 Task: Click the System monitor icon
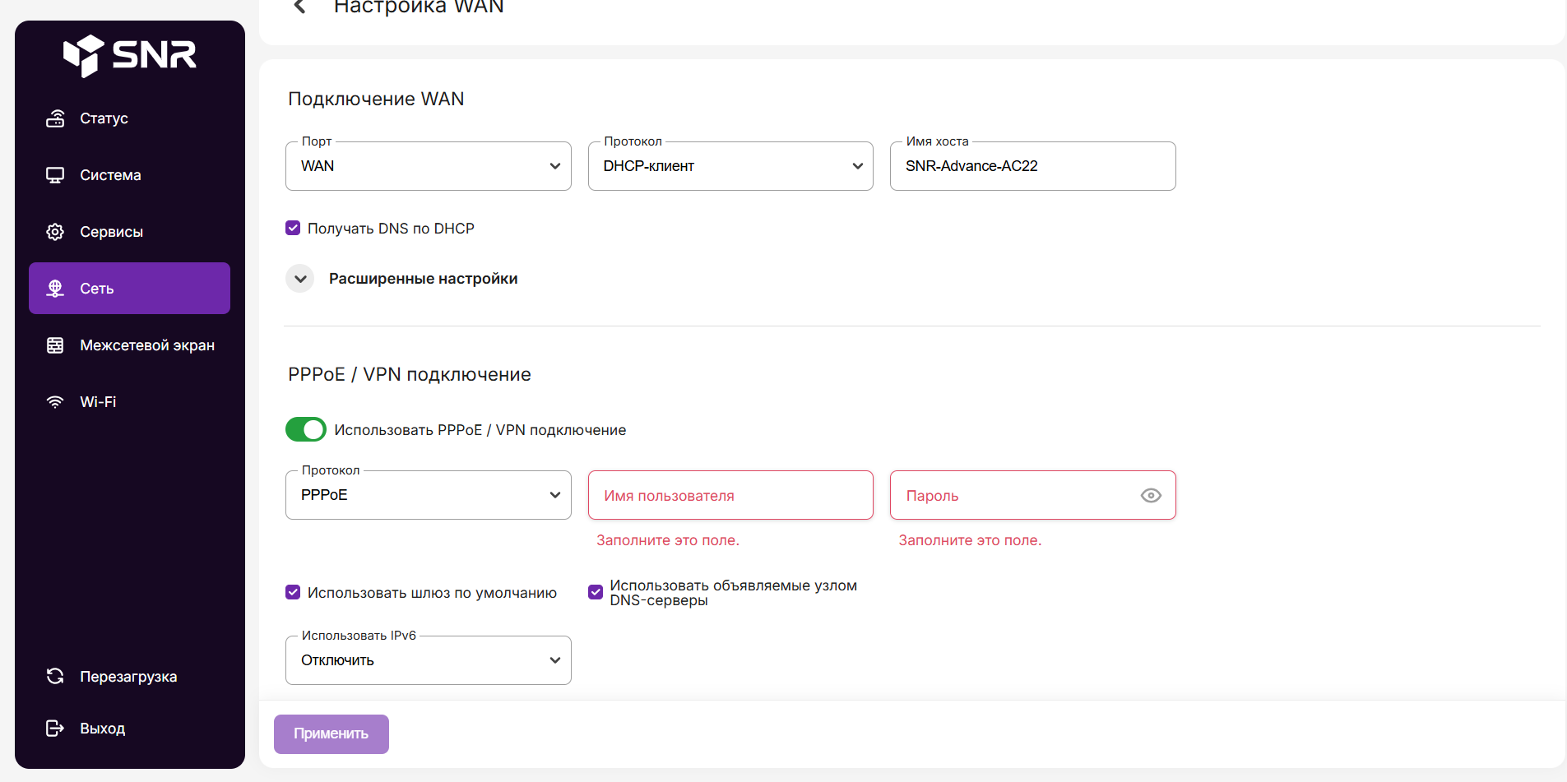point(55,175)
